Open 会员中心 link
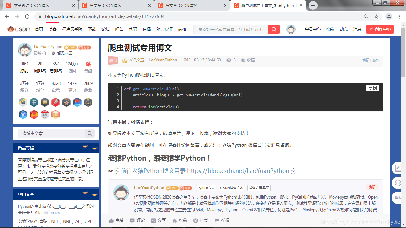The image size is (406, 228). [313, 29]
